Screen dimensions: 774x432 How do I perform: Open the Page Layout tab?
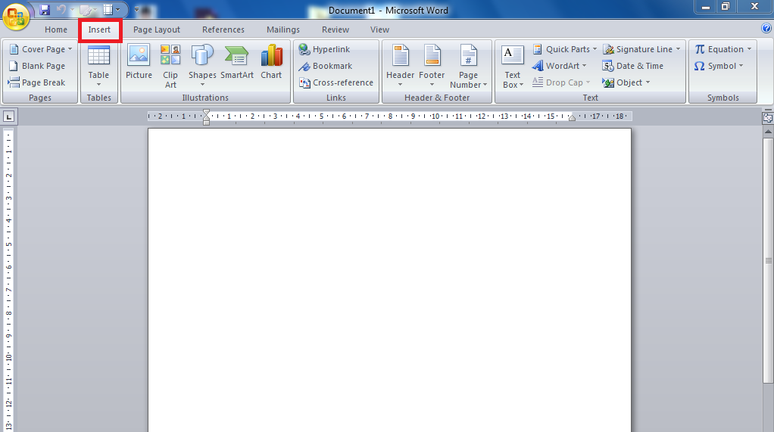(x=157, y=30)
